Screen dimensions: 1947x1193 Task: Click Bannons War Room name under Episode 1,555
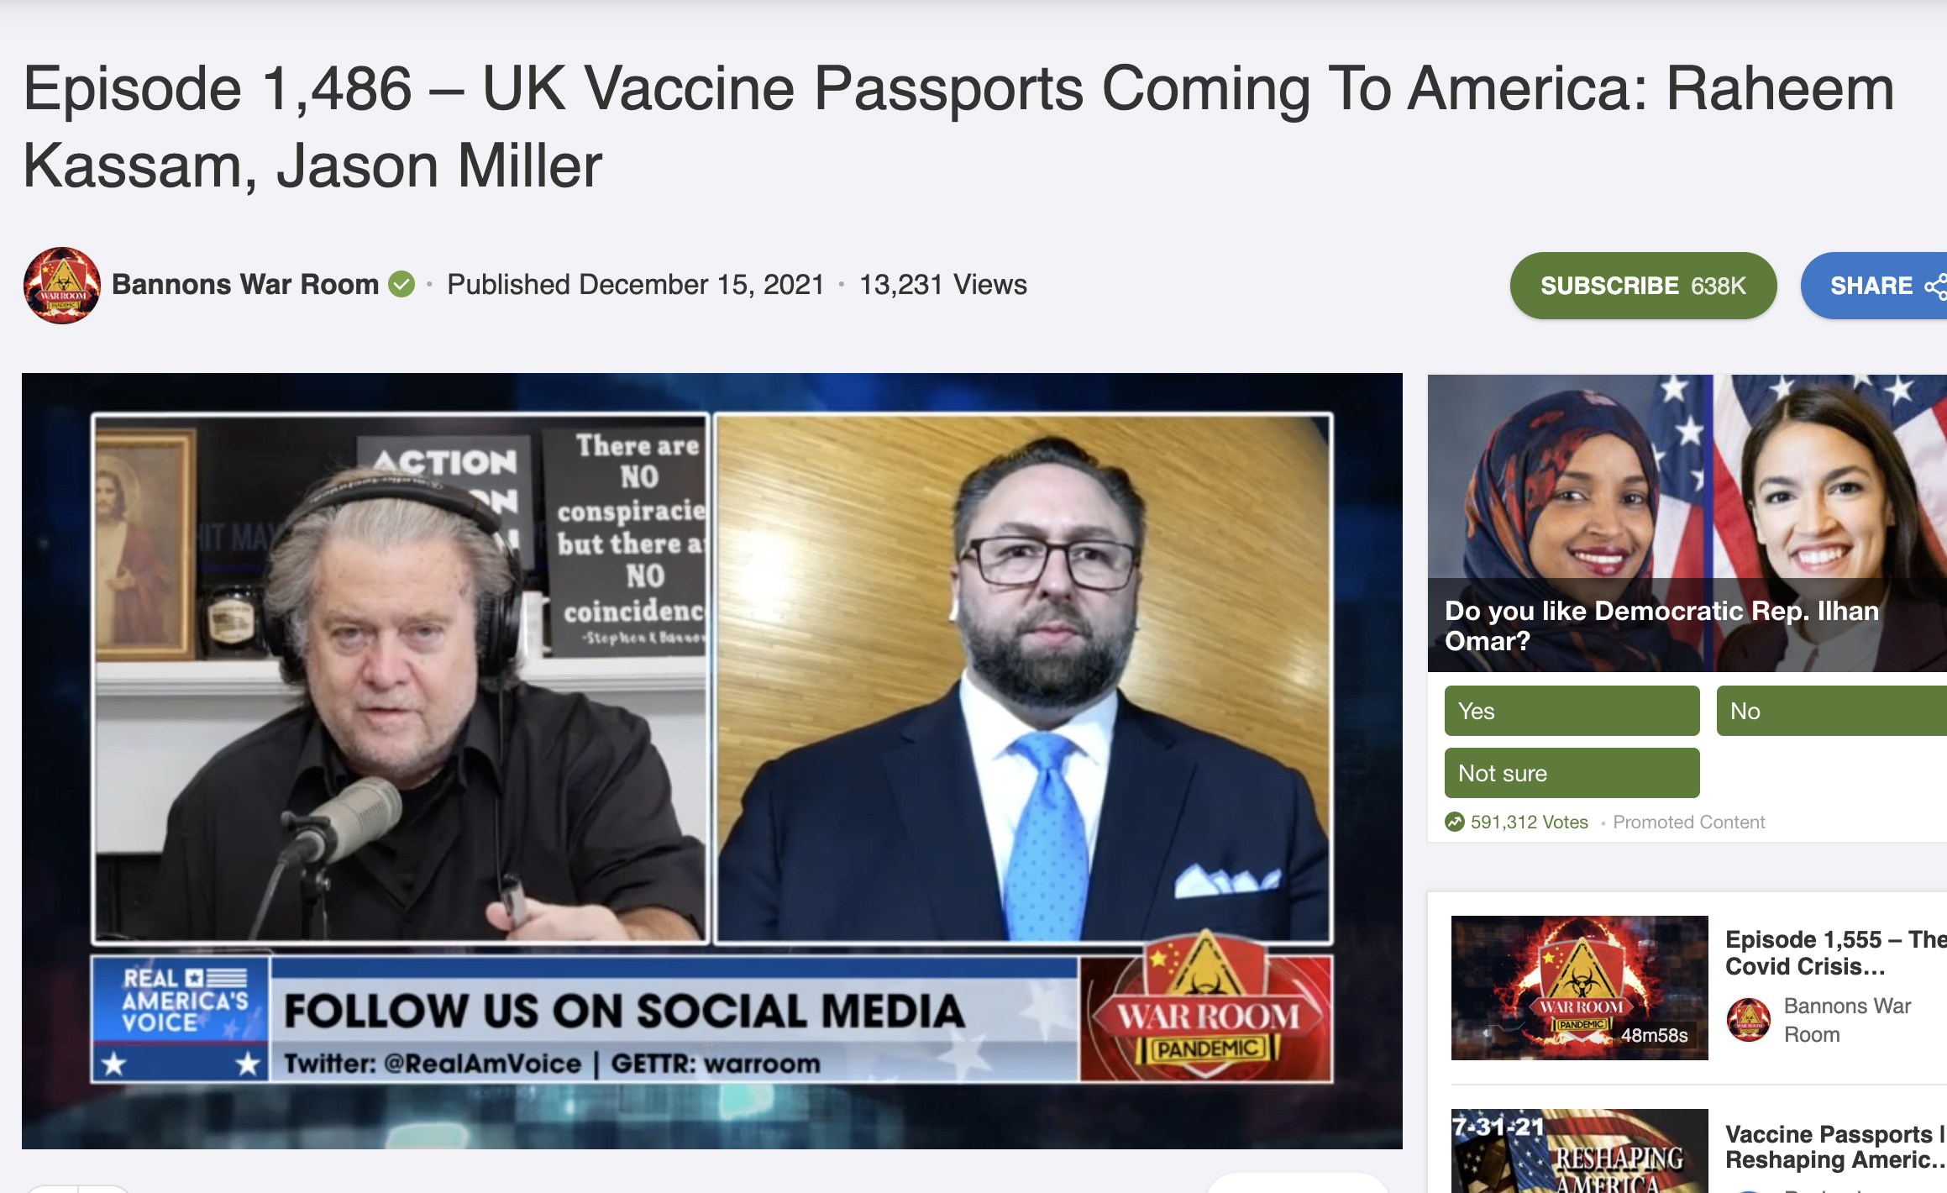coord(1847,1020)
